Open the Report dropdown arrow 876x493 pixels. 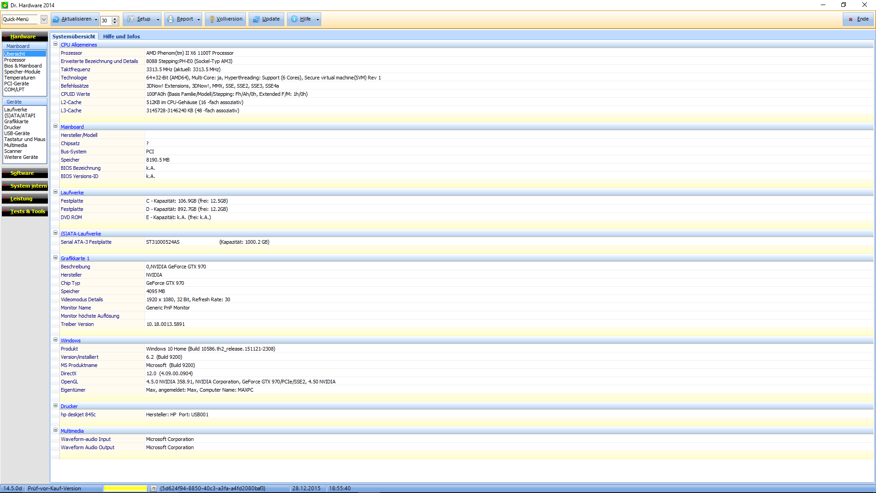coord(199,19)
